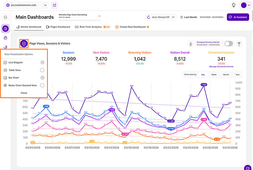
Task: Close the Data Visualization Options menu
Action: tap(24, 93)
